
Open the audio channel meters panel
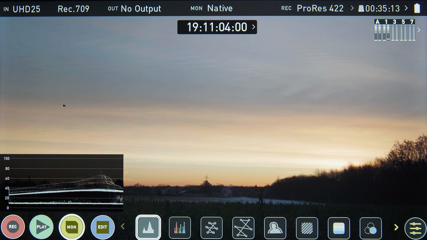point(395,30)
